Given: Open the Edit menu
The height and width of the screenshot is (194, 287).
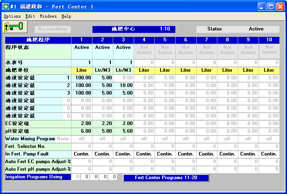Looking at the screenshot, I should 30,16.
